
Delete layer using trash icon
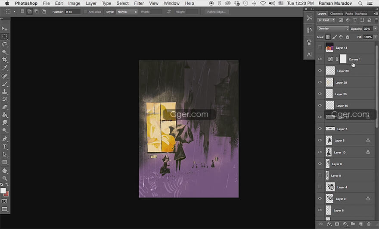click(369, 224)
